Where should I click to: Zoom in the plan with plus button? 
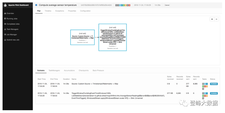[212, 19]
